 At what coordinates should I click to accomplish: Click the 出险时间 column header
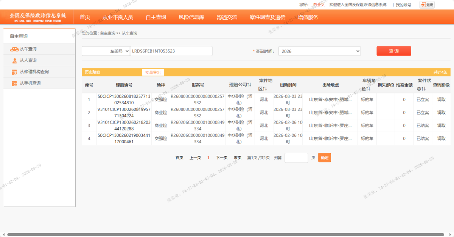[x=288, y=85]
